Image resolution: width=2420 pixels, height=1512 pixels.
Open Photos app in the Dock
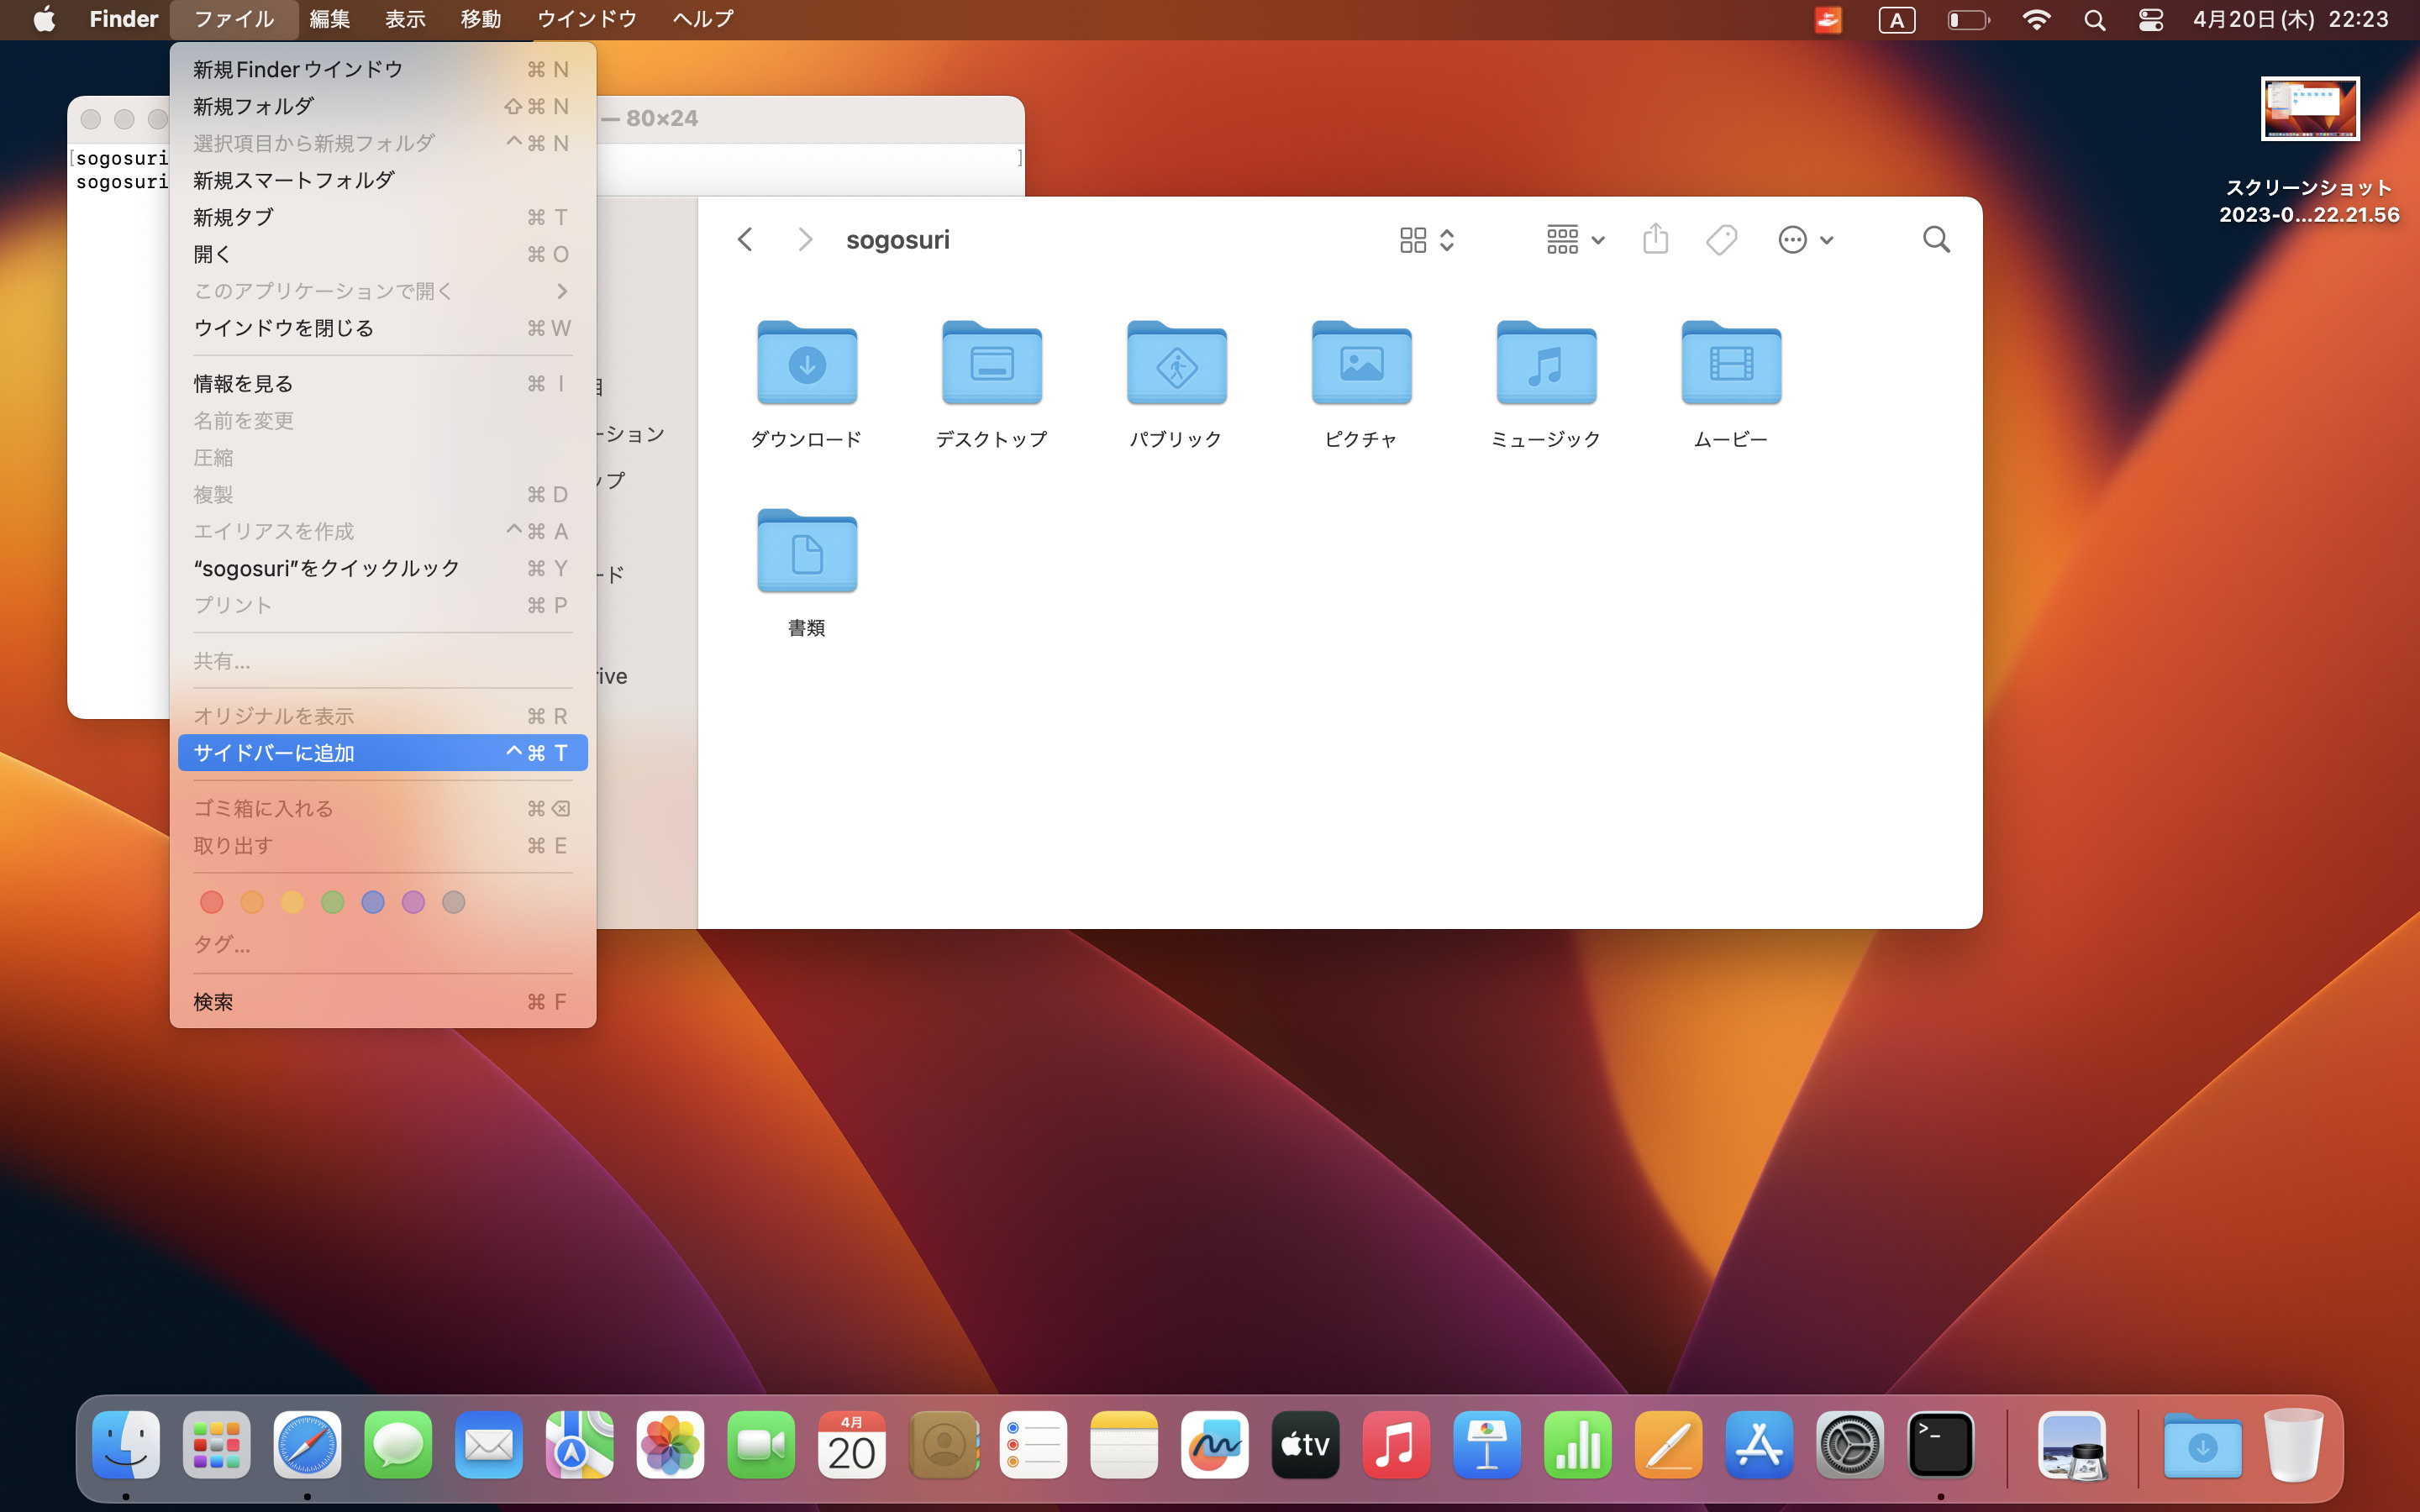coord(670,1445)
